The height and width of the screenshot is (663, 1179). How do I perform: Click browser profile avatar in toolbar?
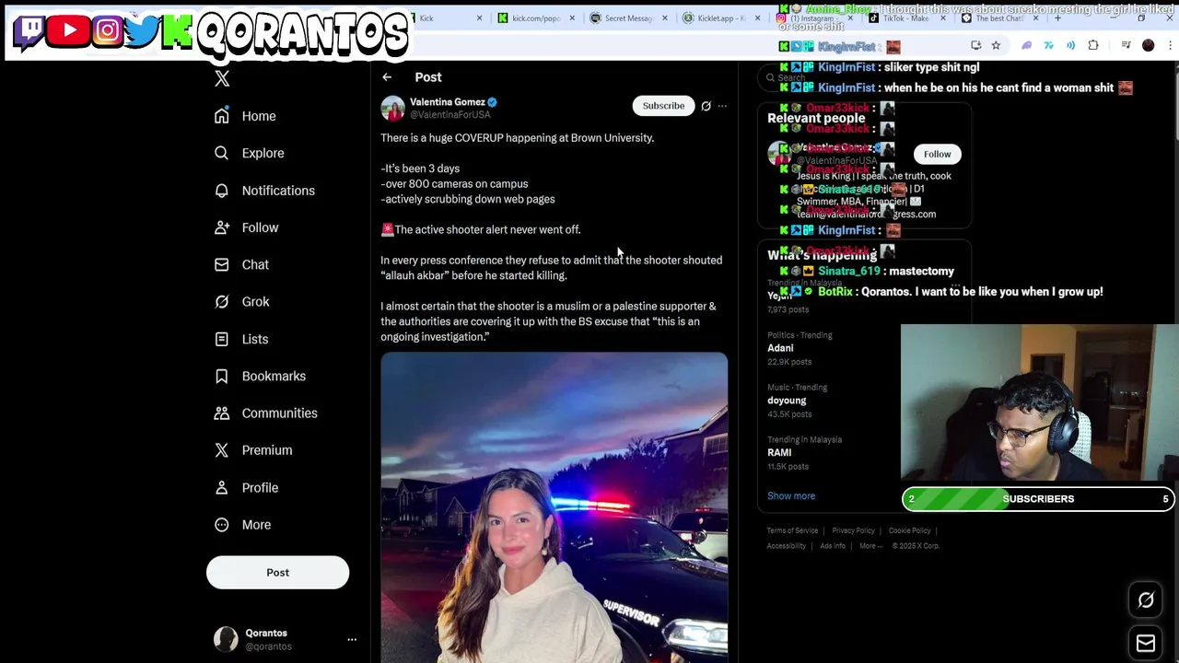tap(1148, 45)
